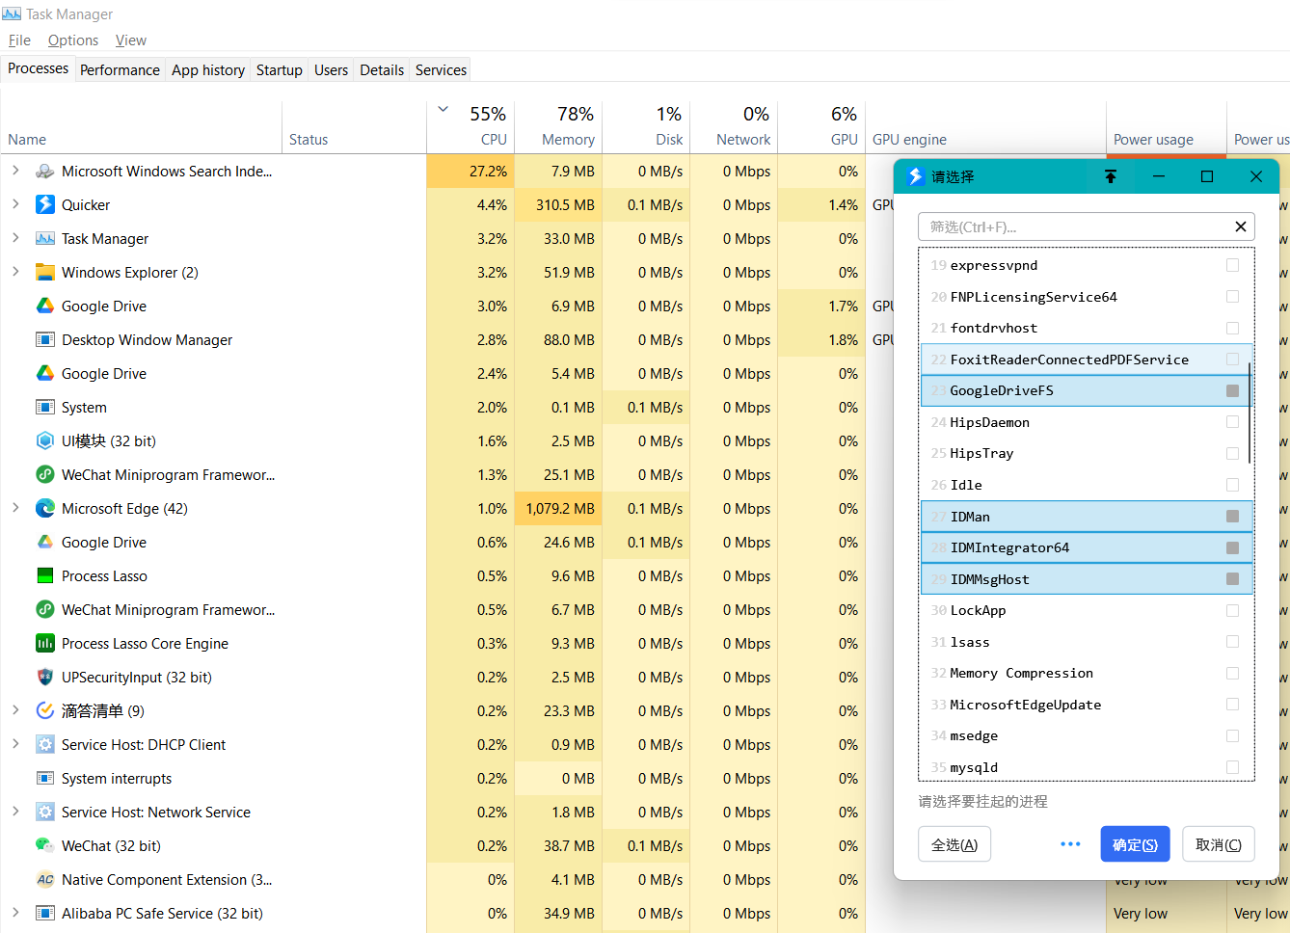Expand Service Host: DHCP Client

[x=15, y=744]
